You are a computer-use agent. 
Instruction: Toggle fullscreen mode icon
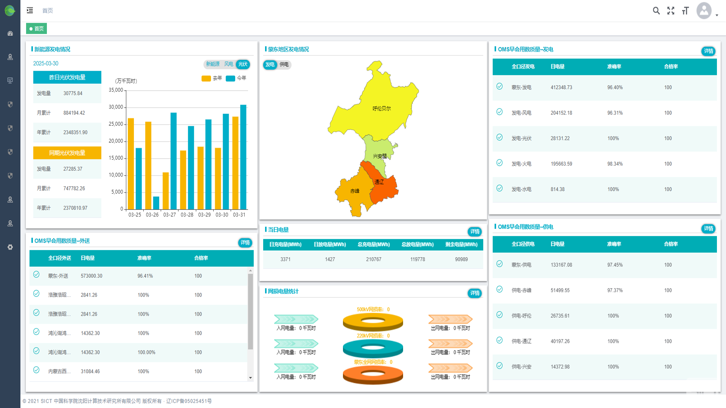(671, 11)
